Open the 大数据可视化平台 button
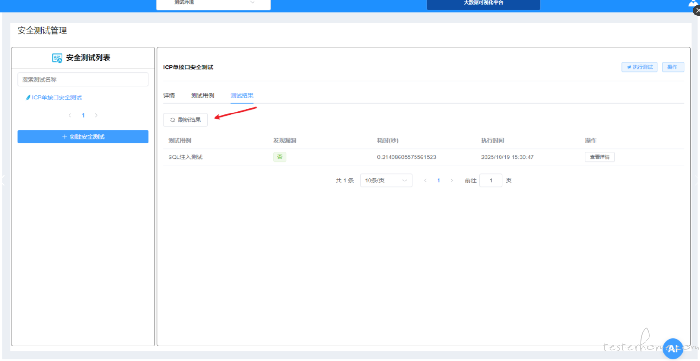Image resolution: width=700 pixels, height=361 pixels. pyautogui.click(x=483, y=3)
